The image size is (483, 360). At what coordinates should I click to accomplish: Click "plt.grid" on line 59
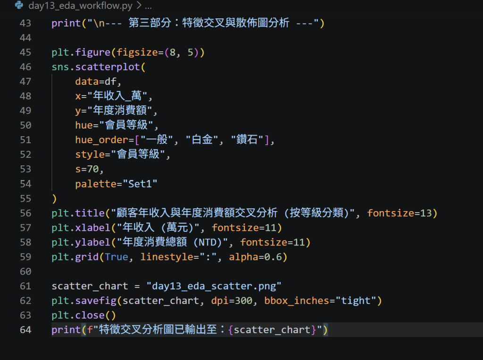tap(75, 257)
